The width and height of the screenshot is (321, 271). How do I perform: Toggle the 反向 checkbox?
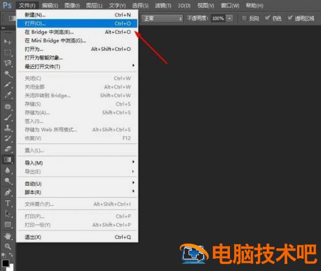click(244, 18)
